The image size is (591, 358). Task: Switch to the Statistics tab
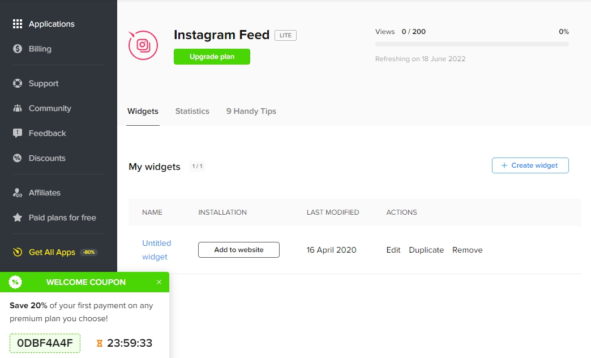(192, 111)
